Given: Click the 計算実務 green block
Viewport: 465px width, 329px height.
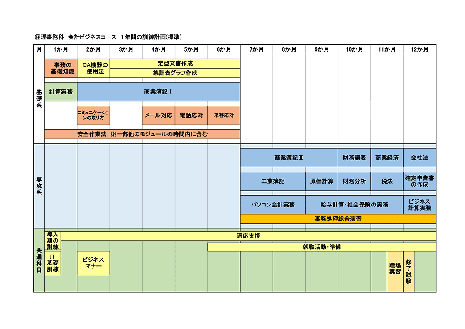Looking at the screenshot, I should click(x=61, y=92).
